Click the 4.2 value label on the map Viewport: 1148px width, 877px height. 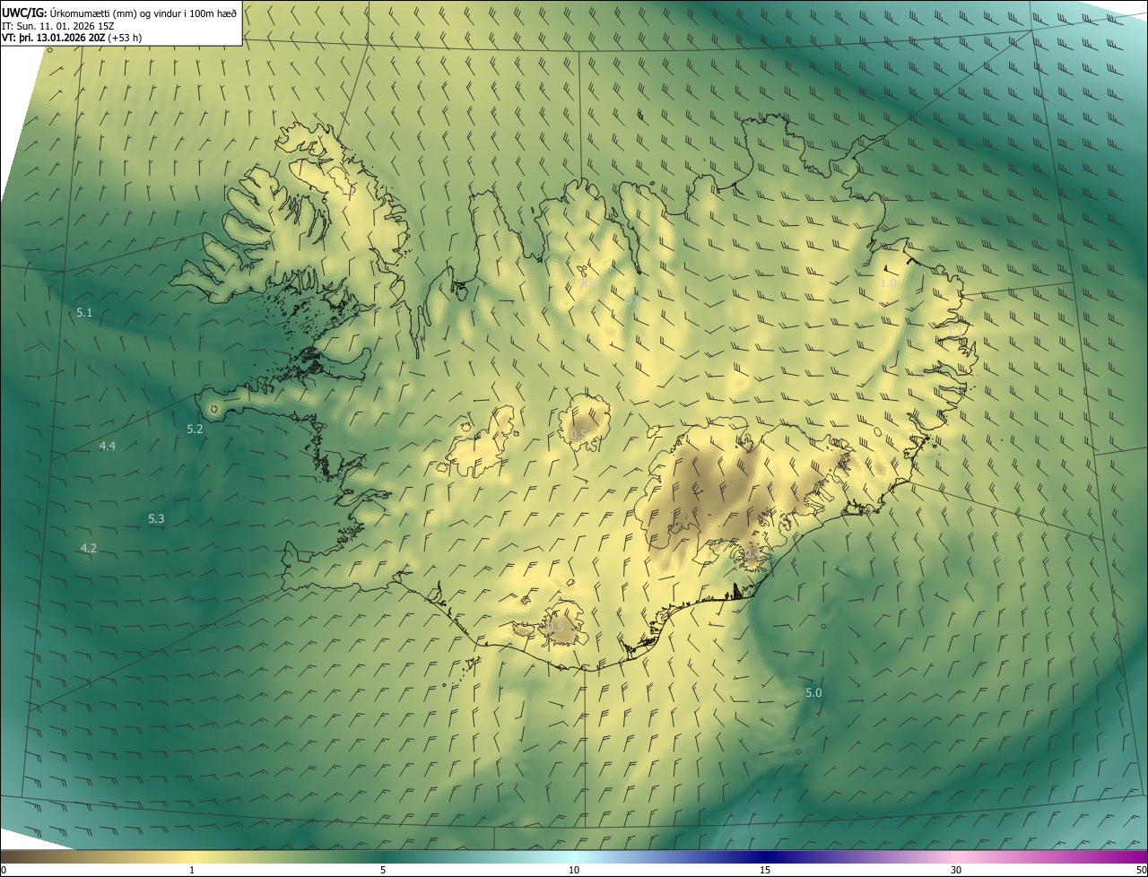pyautogui.click(x=88, y=548)
